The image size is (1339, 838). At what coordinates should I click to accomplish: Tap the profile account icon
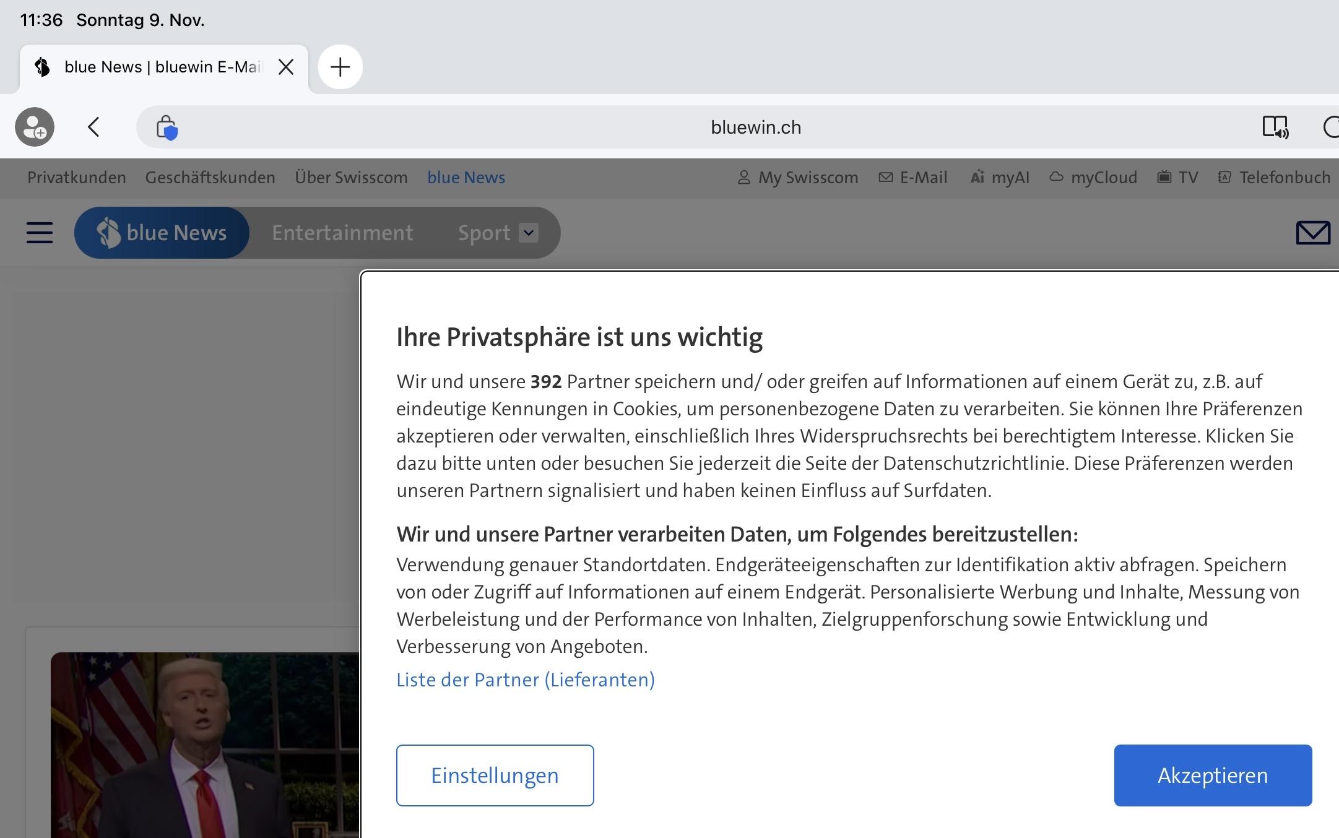(x=35, y=127)
